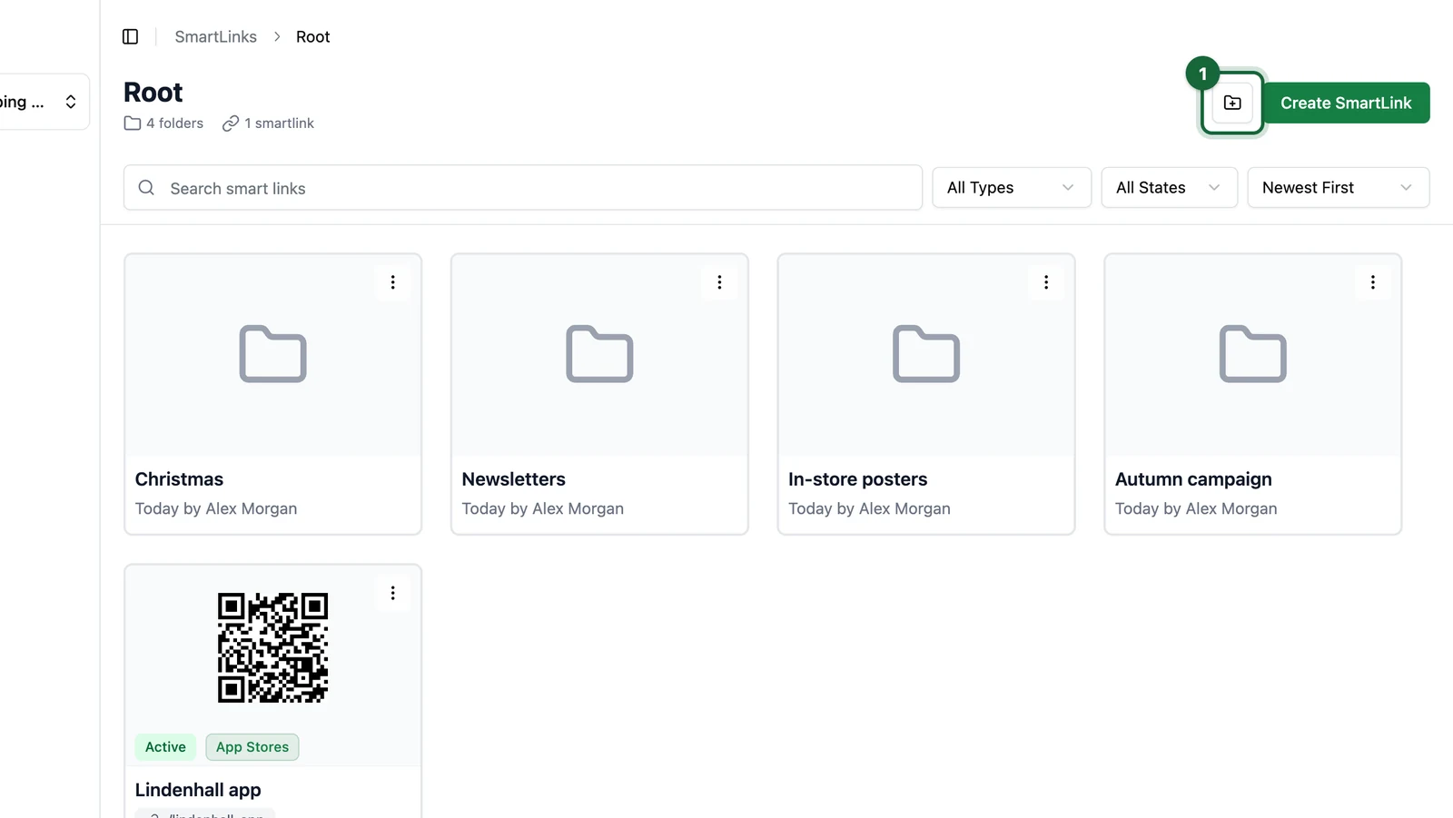
Task: Click 'Today by Alex Morgan' under Newsletters
Action: point(542,508)
